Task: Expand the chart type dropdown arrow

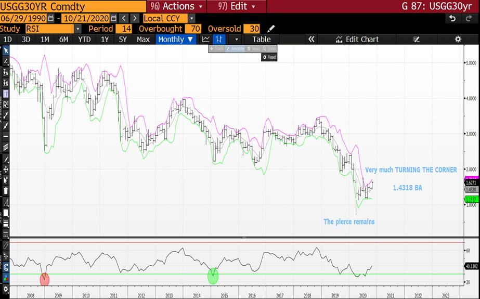Action: [236, 39]
